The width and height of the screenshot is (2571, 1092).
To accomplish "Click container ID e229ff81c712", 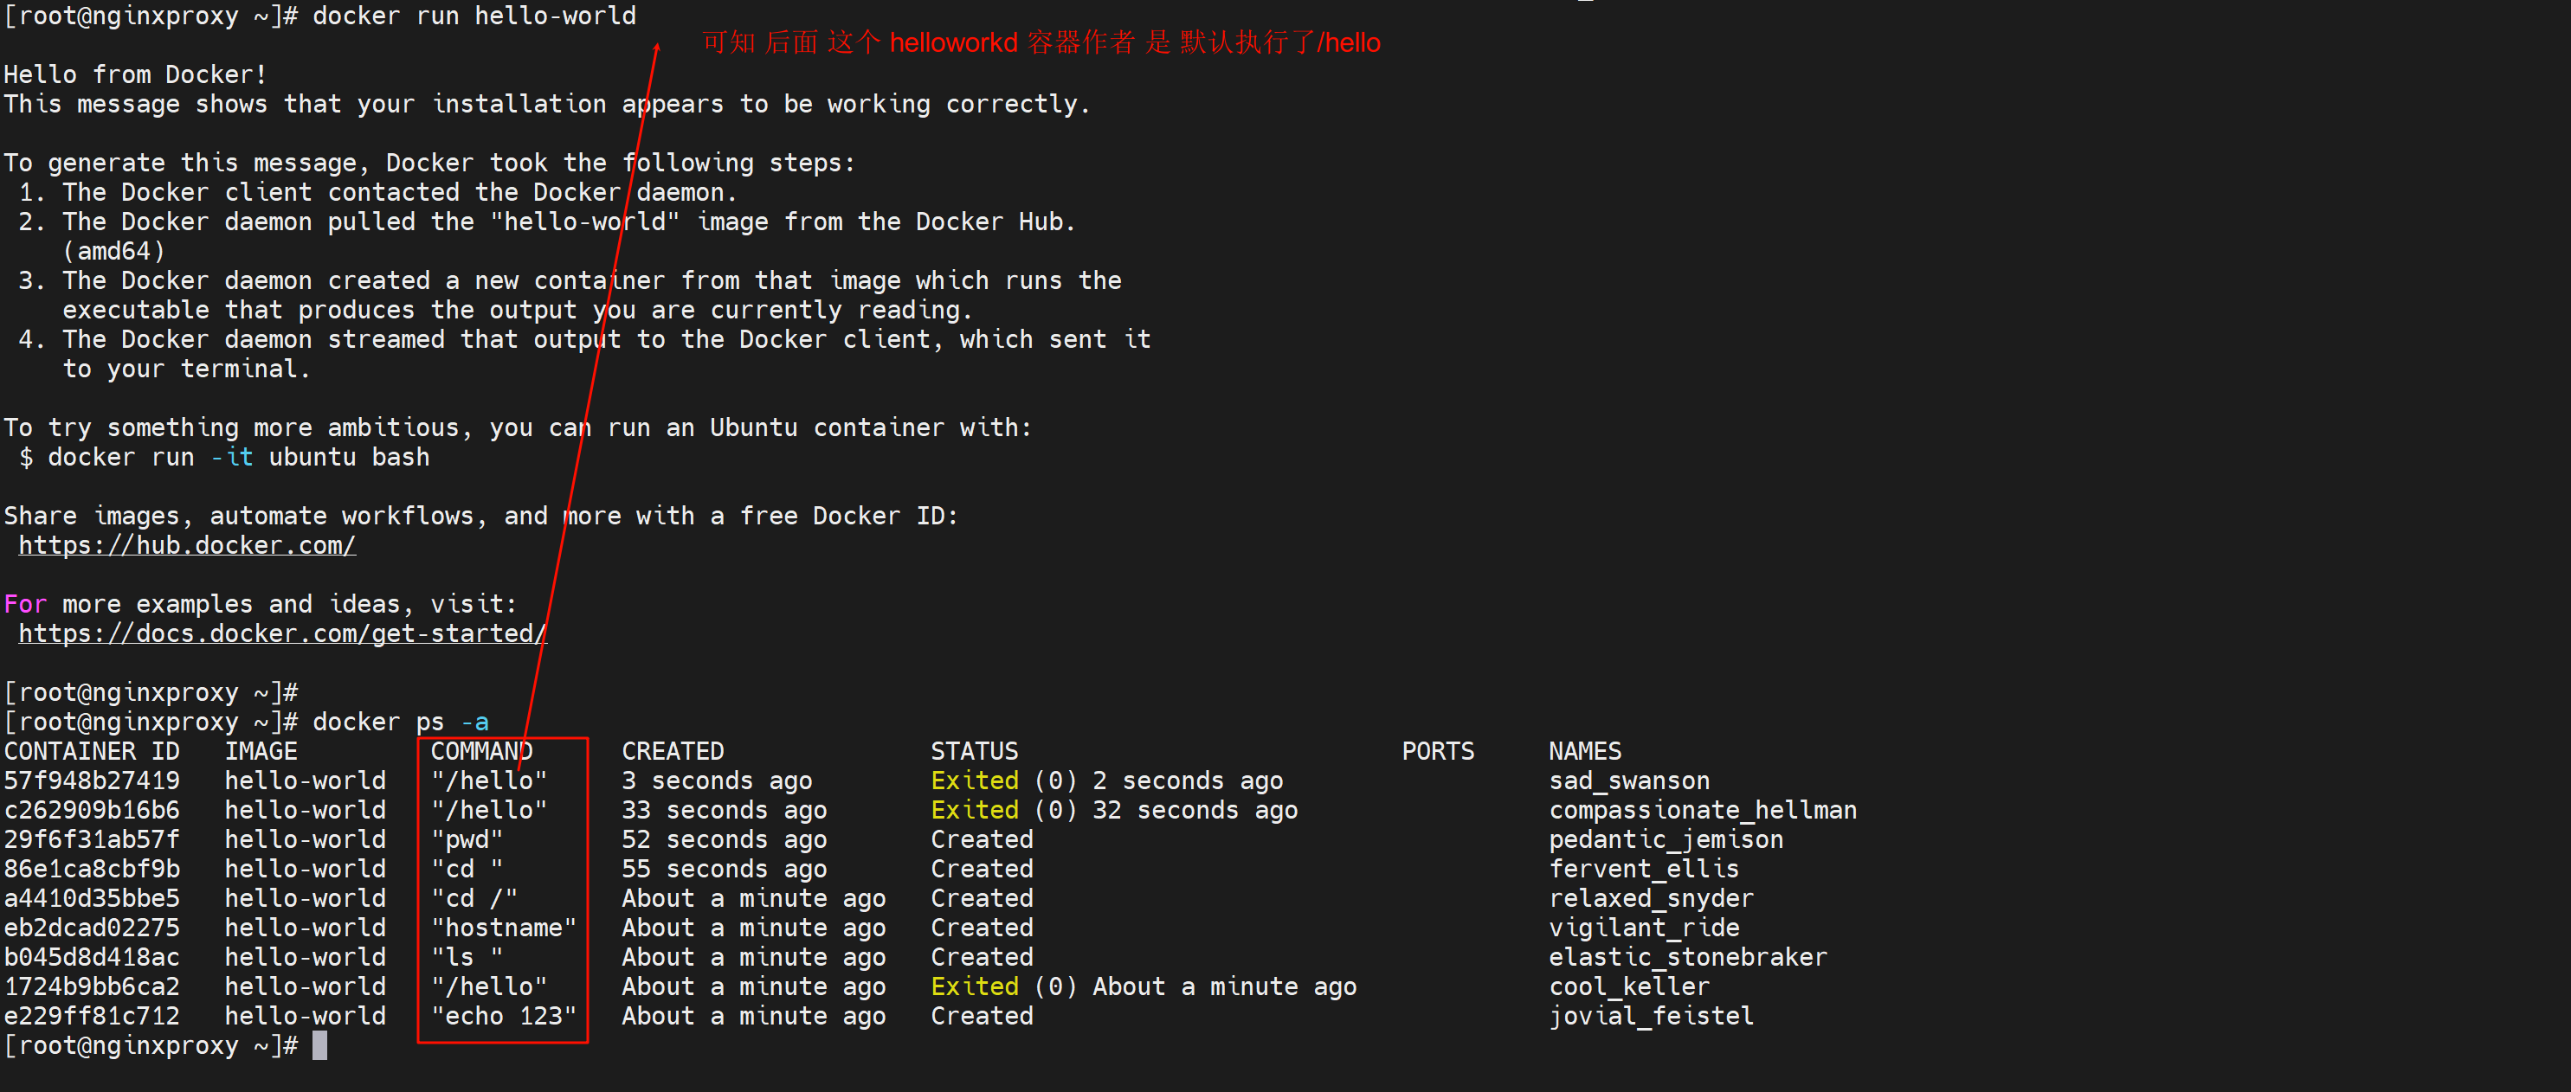I will 92,1016.
